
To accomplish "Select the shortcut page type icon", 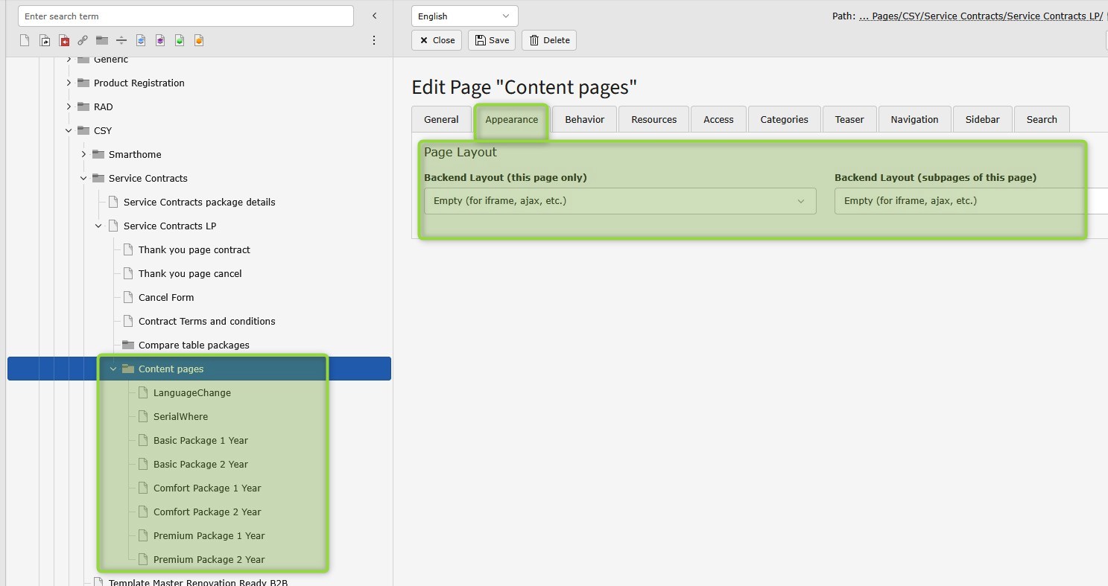I will [44, 40].
